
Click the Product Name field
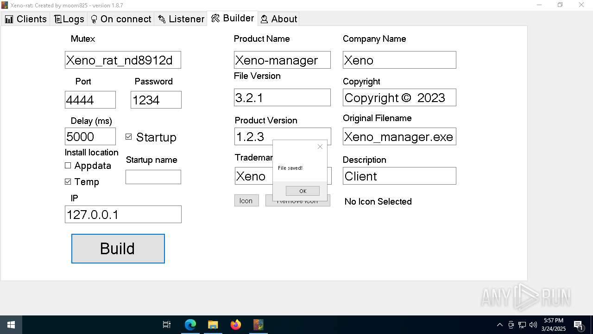(x=282, y=60)
